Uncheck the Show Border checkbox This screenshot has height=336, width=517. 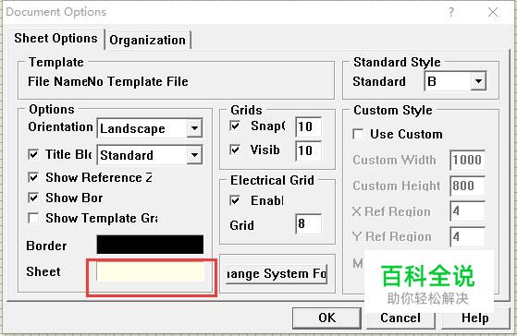pos(33,198)
